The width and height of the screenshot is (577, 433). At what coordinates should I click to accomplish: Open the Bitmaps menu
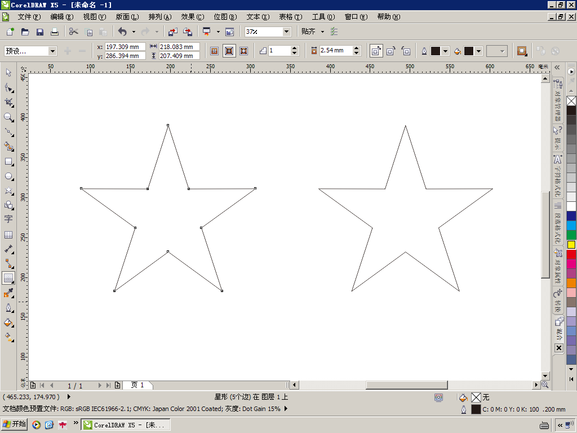click(x=225, y=17)
